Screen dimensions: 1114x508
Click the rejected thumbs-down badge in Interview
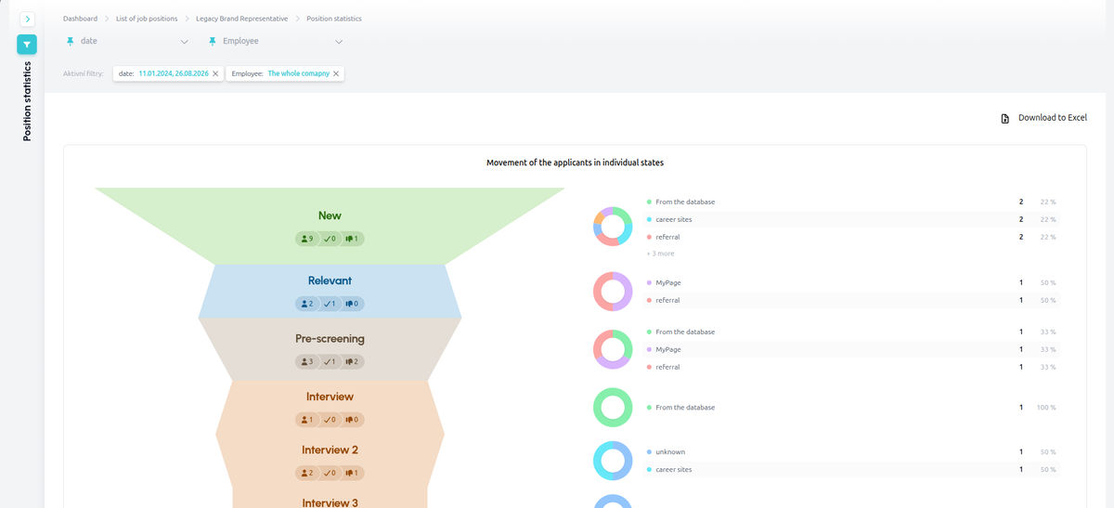click(352, 420)
